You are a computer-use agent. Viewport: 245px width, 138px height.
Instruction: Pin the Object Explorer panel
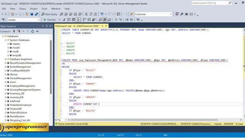47,26
